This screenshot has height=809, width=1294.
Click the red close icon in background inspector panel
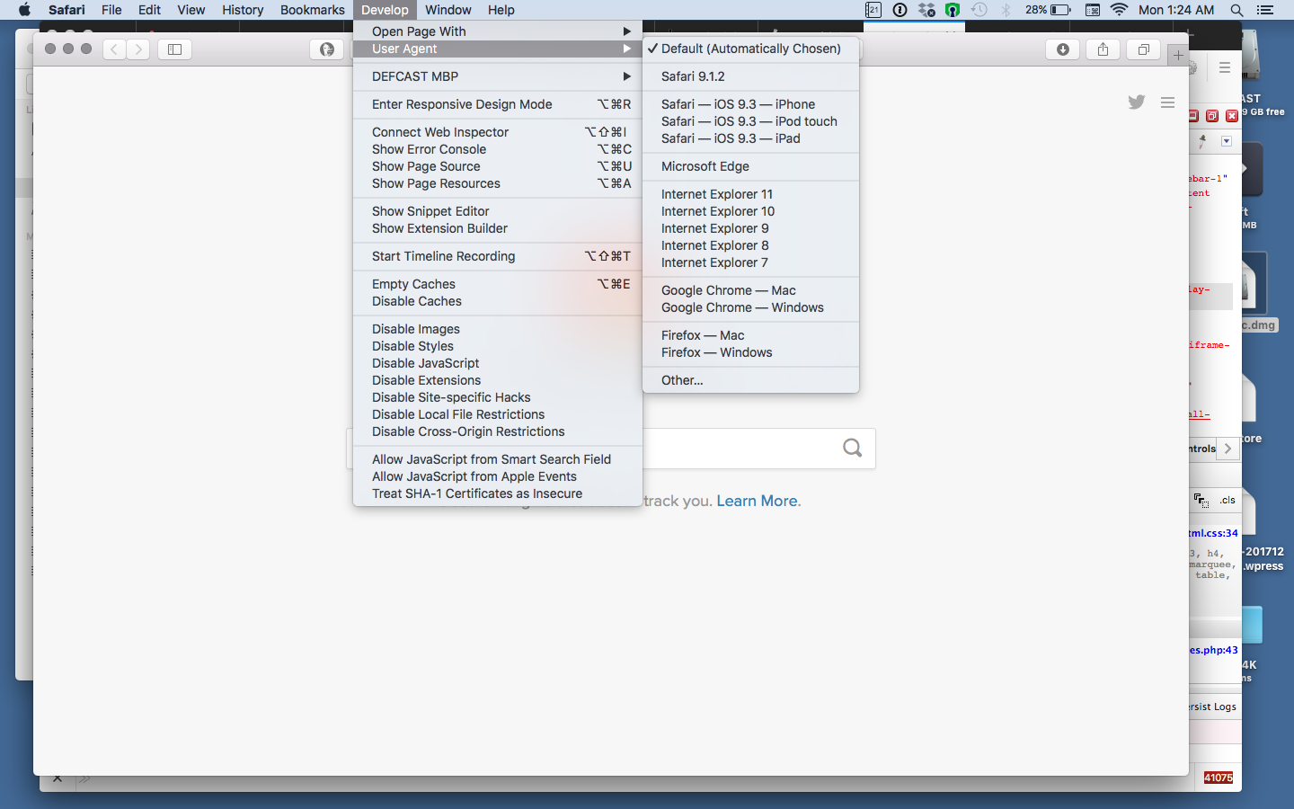pos(1232,116)
